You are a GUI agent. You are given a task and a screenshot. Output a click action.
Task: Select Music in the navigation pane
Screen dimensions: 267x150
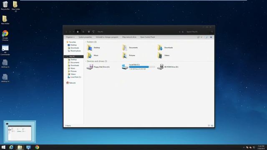click(71, 68)
